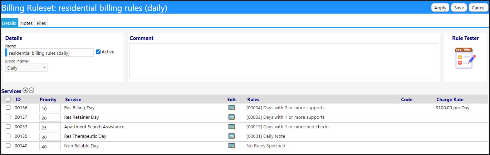Click the 'Res Billing Day' service name
The image size is (490, 155).
pyautogui.click(x=79, y=108)
